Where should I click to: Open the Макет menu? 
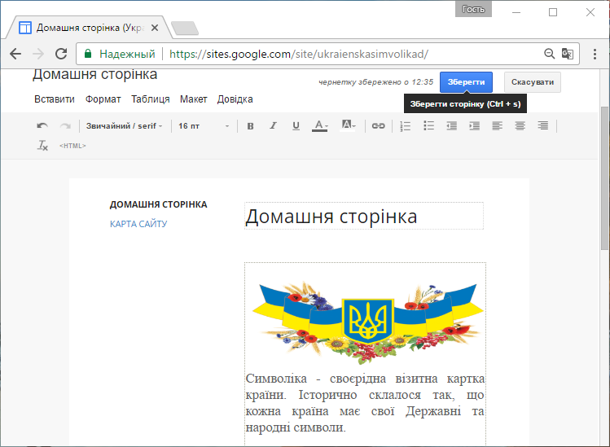[x=193, y=99]
